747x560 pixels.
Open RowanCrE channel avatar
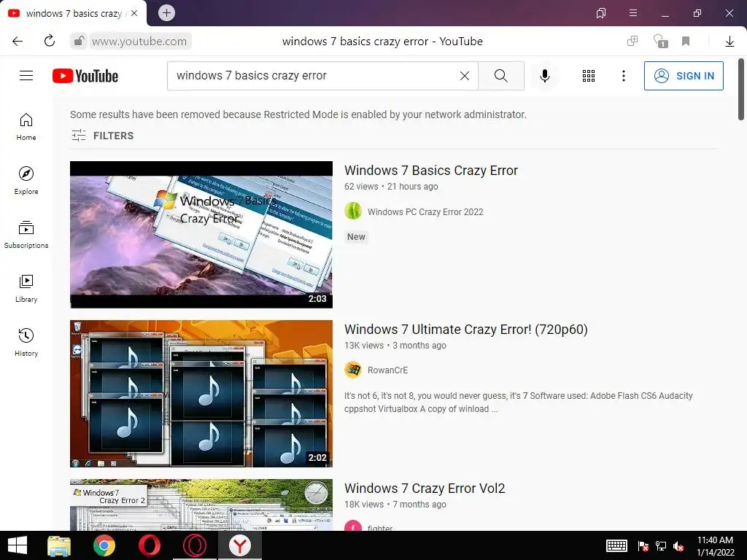coord(353,370)
